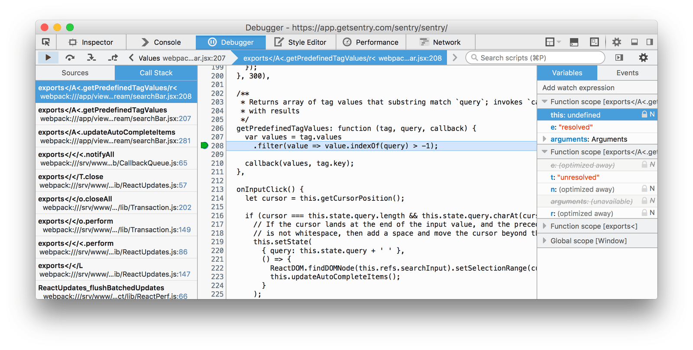Select the updateAutoCompleteItems call stack frame
693x350 pixels.
[x=117, y=136]
